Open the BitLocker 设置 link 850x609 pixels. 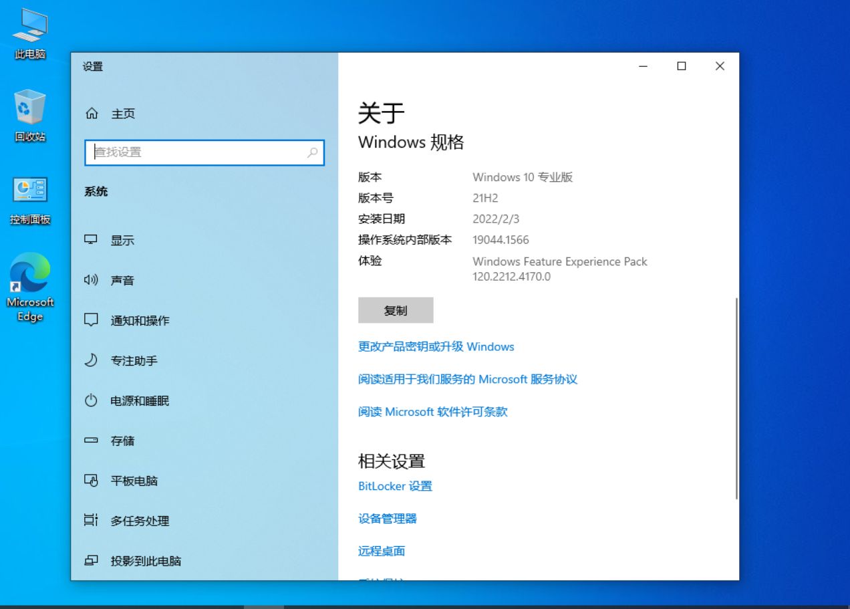pyautogui.click(x=396, y=486)
